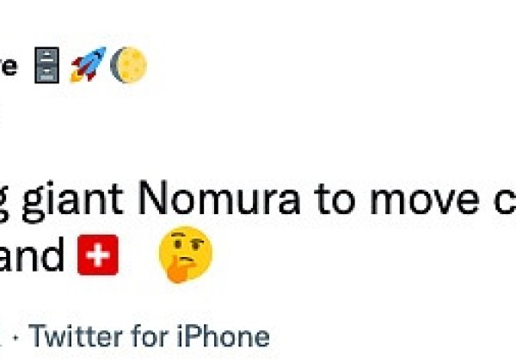Screen dimensions: 516x361
Task: Click the gap between flag and thinking emoji
Action: 139,256
